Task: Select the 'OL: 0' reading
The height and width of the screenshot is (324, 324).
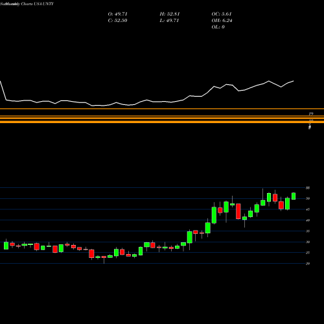Action: tap(218, 27)
